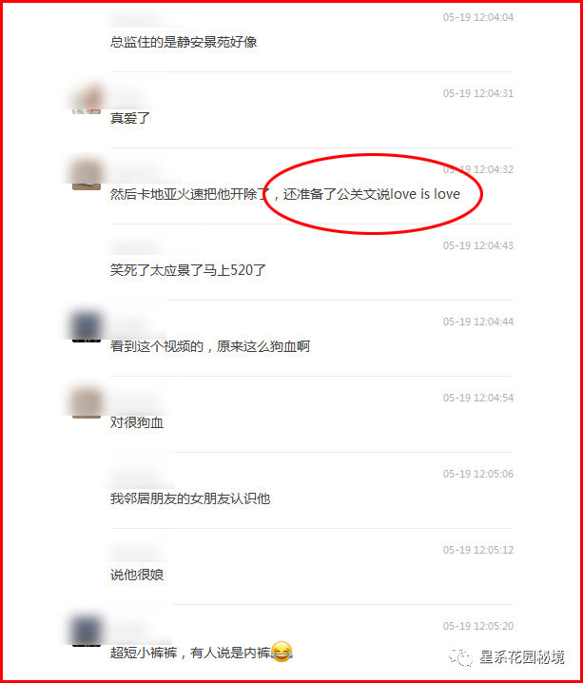Select the message 说他很娘
This screenshot has width=583, height=683.
click(x=137, y=575)
